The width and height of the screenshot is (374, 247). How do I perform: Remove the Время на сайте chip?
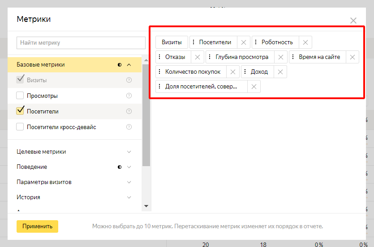(352, 57)
